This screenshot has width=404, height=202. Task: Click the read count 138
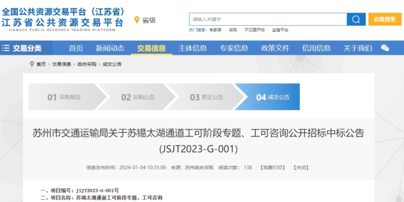pyautogui.click(x=248, y=168)
